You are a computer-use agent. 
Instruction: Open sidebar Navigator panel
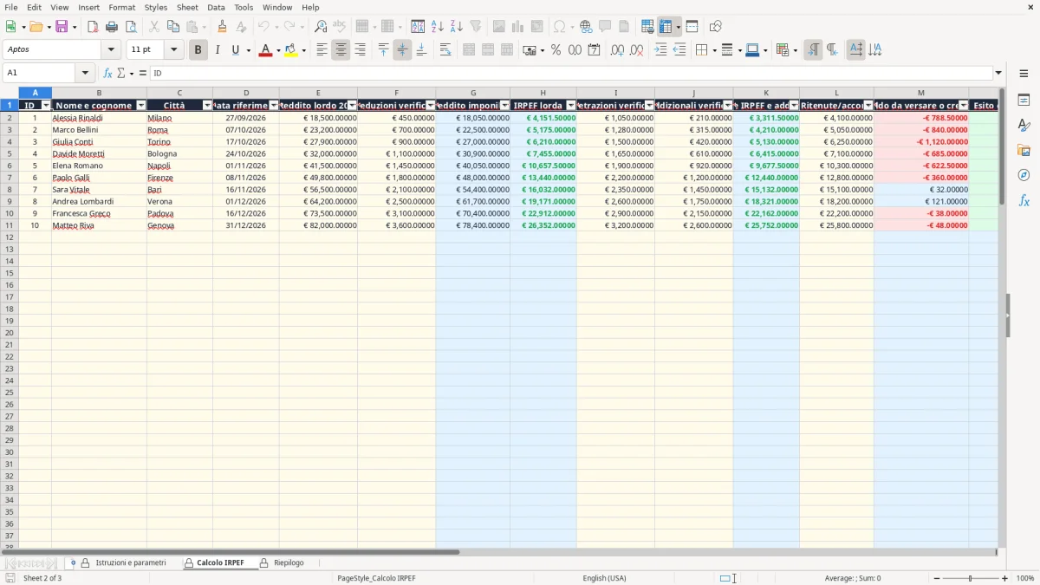pos(1024,175)
